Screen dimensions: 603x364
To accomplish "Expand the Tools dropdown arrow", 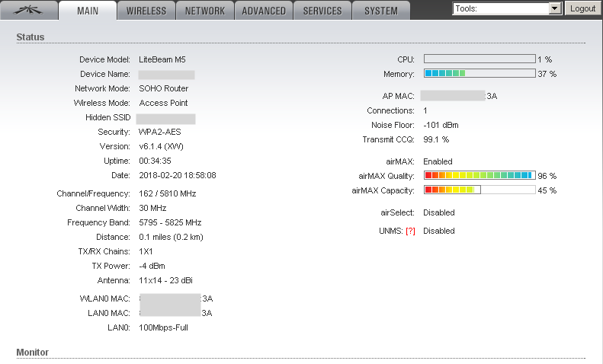I will click(x=554, y=8).
